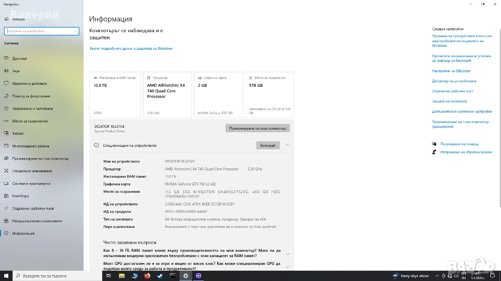Expand the RAM memory FAQ question
Image resolution: width=501 pixels, height=281 pixels.
(287, 254)
